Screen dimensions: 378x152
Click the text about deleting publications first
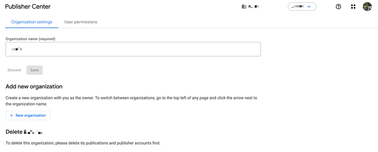pyautogui.click(x=83, y=143)
